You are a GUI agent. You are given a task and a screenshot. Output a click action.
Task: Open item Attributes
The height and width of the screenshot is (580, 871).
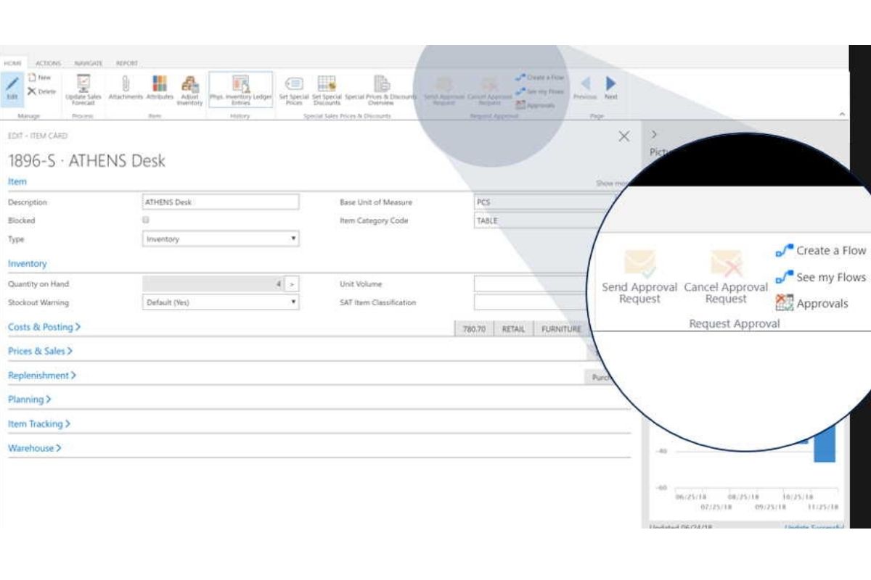pyautogui.click(x=160, y=88)
